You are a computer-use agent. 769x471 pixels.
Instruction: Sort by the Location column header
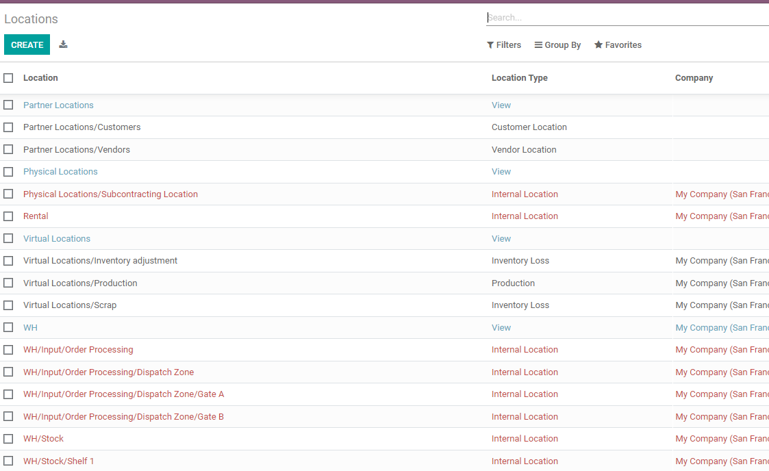pyautogui.click(x=40, y=78)
